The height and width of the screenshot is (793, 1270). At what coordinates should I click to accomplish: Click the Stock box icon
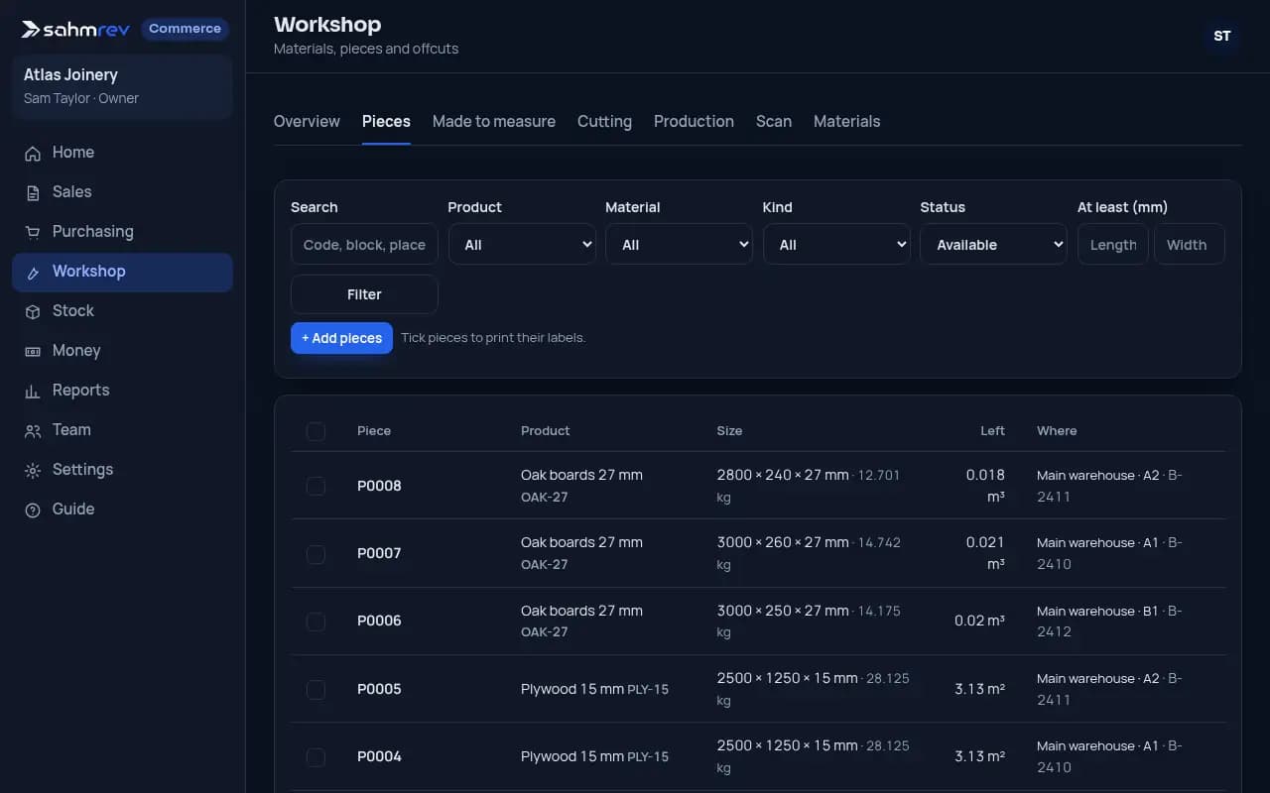[33, 311]
